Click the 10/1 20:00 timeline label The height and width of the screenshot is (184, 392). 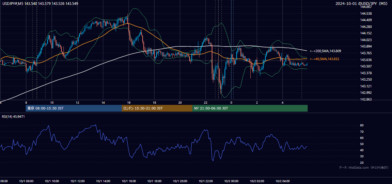click(180, 181)
